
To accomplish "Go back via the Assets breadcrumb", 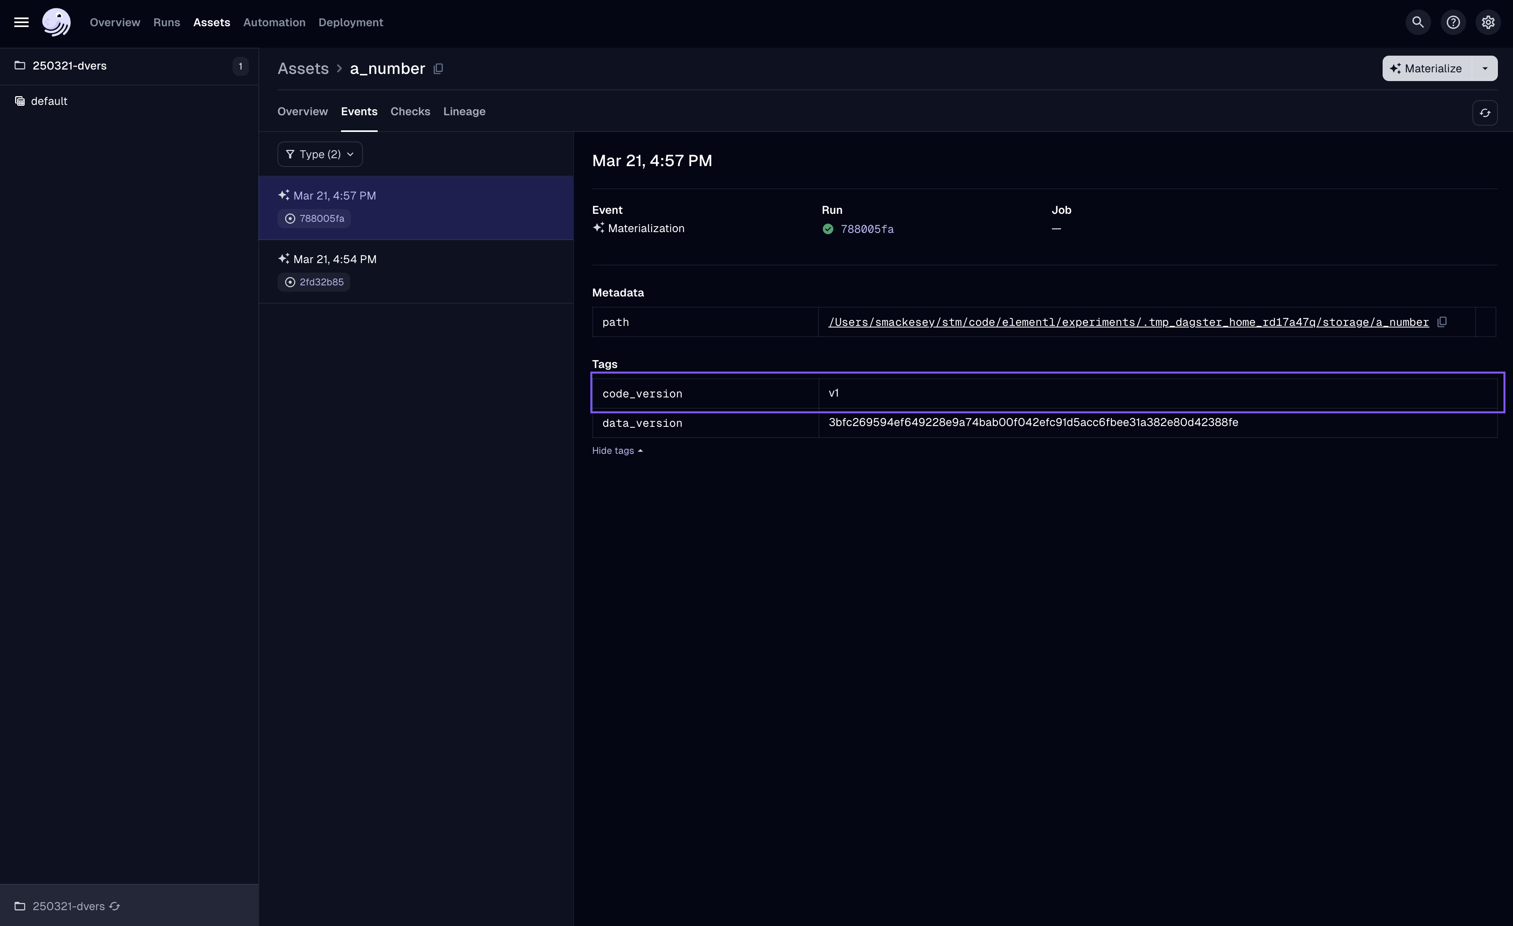I will tap(303, 68).
